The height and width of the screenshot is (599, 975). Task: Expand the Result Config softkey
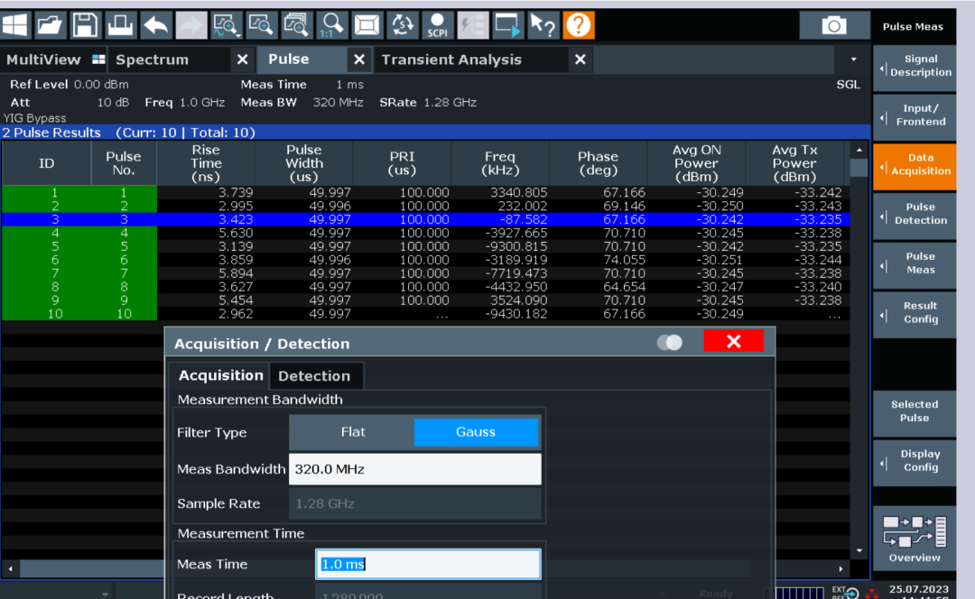click(914, 313)
